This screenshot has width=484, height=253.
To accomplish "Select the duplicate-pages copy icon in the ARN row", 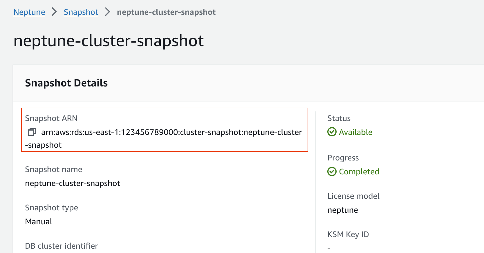I will coord(31,132).
